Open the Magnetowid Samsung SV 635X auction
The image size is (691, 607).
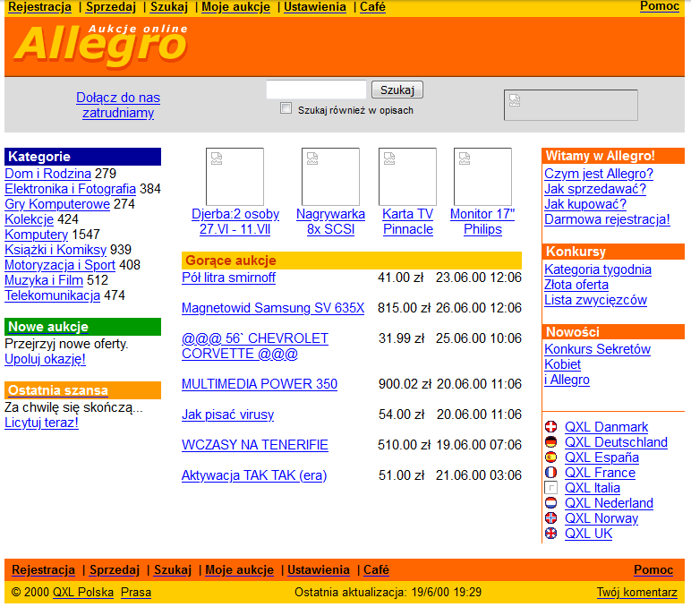point(273,308)
